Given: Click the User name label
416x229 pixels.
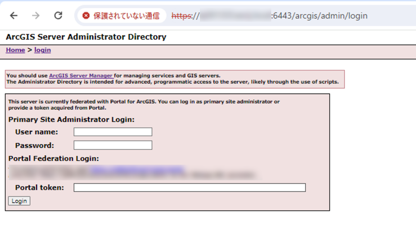Looking at the screenshot, I should pyautogui.click(x=36, y=132).
